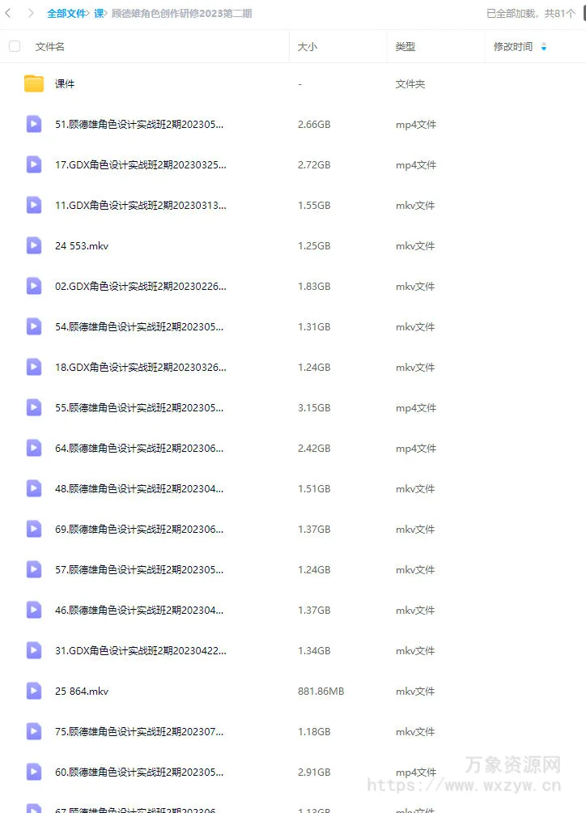Screen dimensions: 586x813
Task: Open 全部文件 breadcrumb link
Action: coord(66,14)
